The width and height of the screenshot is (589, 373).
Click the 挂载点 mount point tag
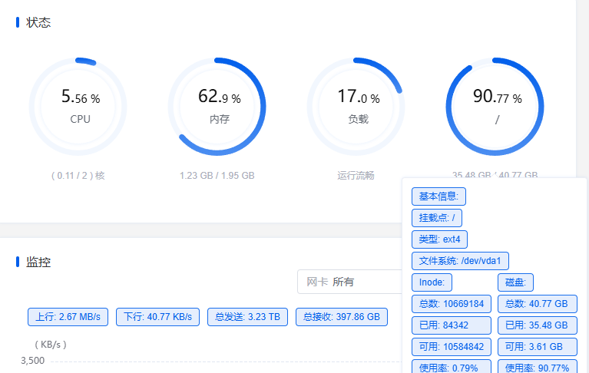pyautogui.click(x=437, y=218)
